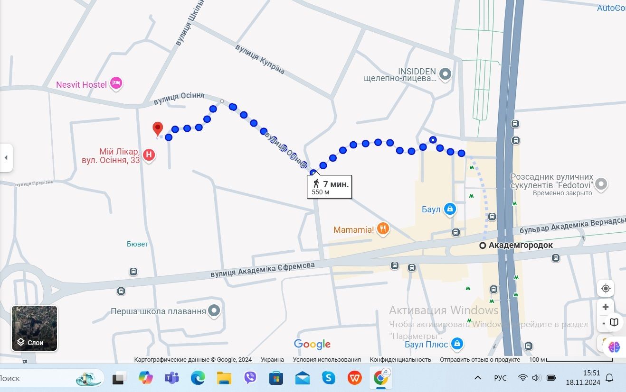Screen dimensions: 626x392
Task: Zoom out with the minus button
Action: (x=603, y=323)
